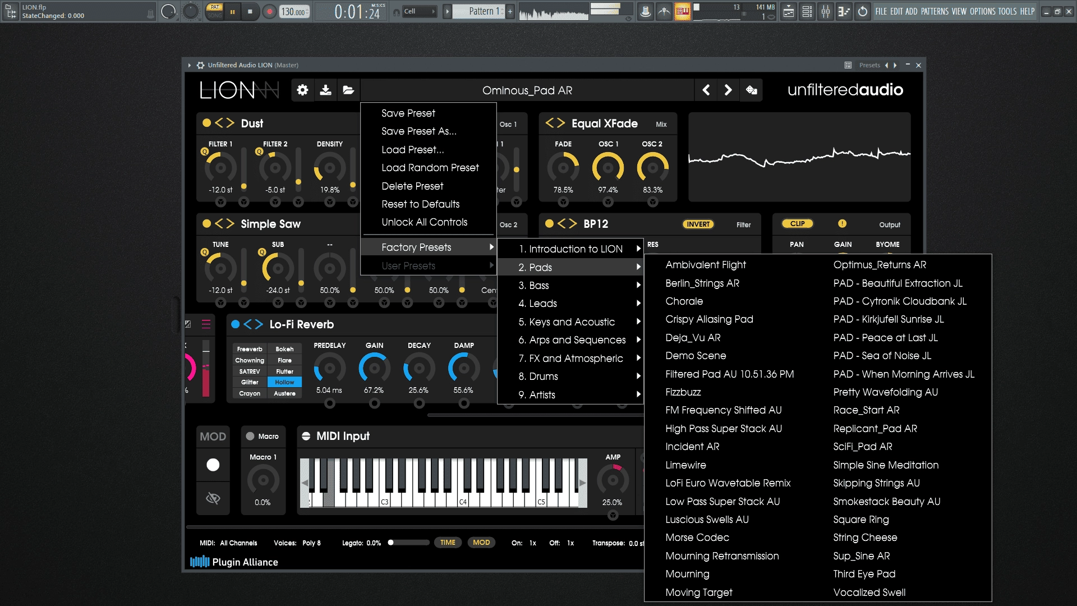Toggle the BP12 filter power dot

[x=549, y=223]
